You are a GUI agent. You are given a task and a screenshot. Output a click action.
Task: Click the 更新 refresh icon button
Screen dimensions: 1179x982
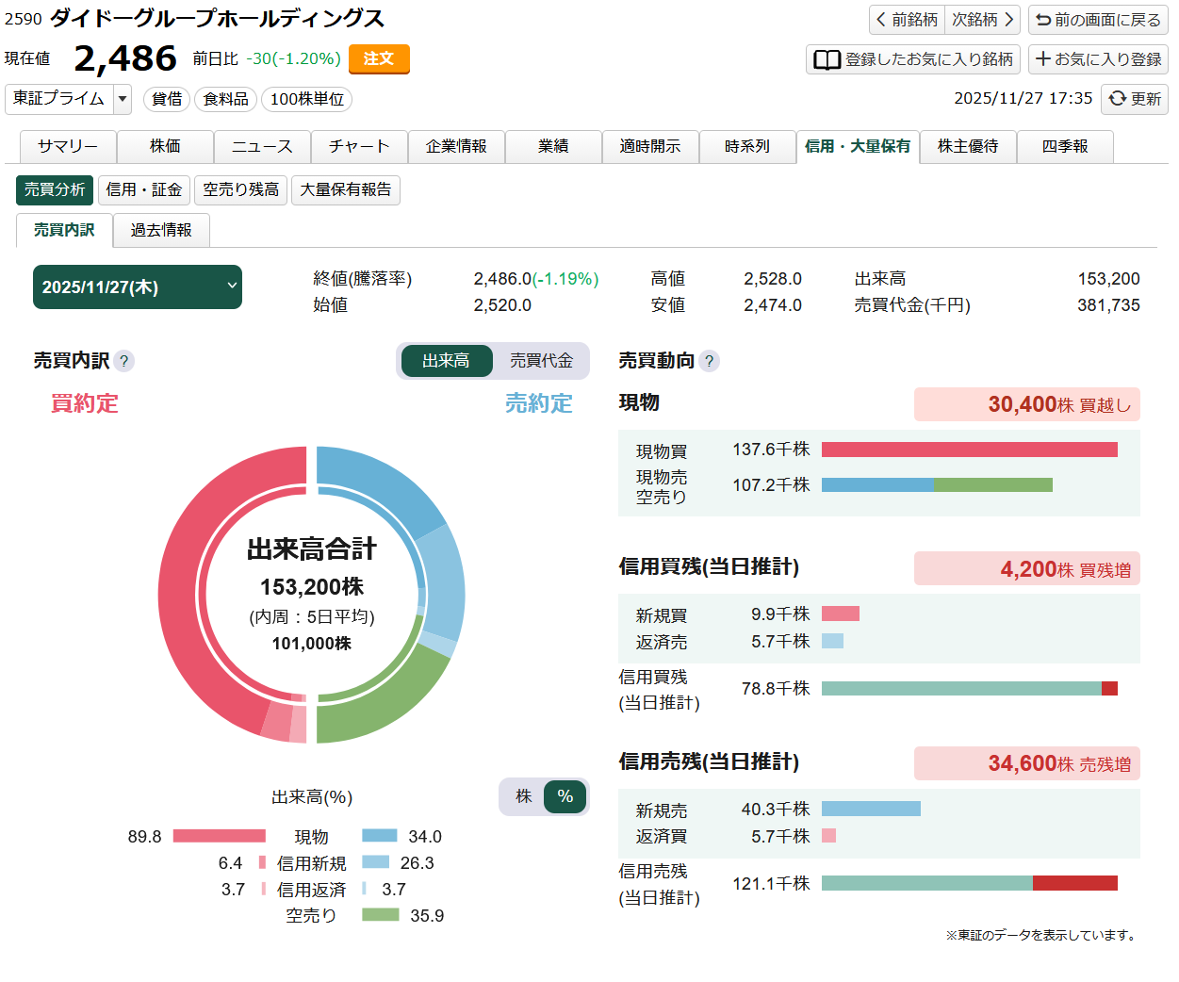pyautogui.click(x=1135, y=98)
